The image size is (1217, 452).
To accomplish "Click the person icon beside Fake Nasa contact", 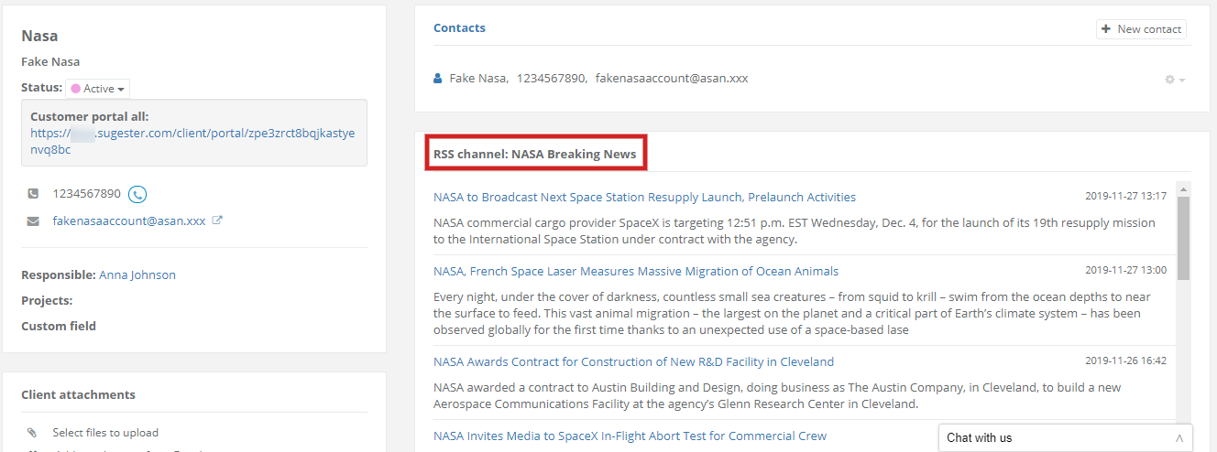I will (438, 79).
